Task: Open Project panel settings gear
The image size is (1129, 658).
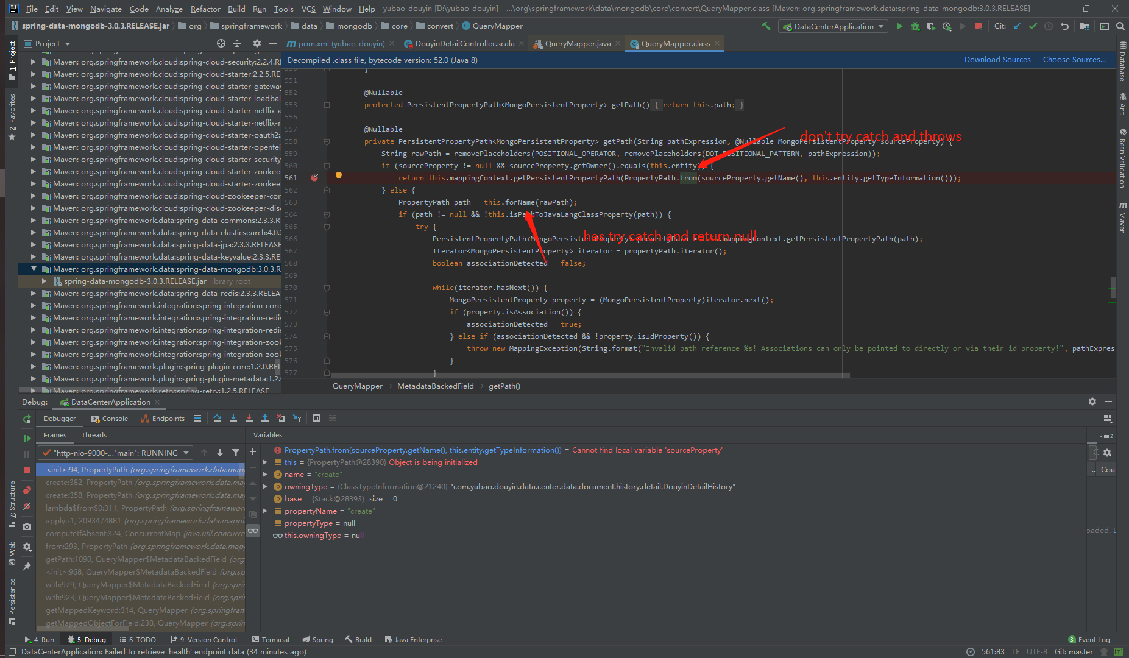Action: coord(257,43)
